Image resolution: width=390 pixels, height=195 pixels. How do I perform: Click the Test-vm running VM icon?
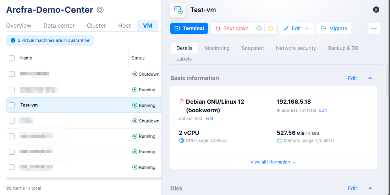(x=177, y=10)
